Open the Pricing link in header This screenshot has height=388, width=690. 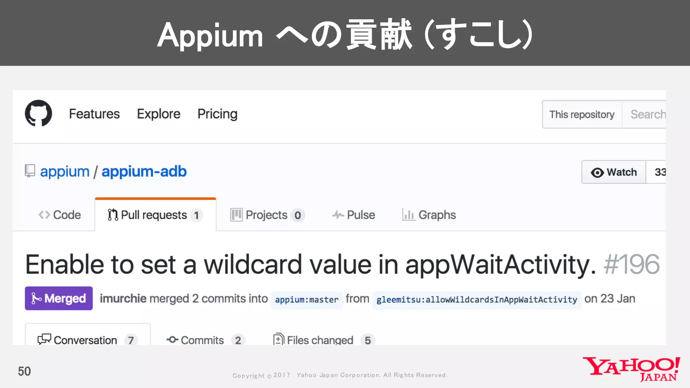(217, 114)
